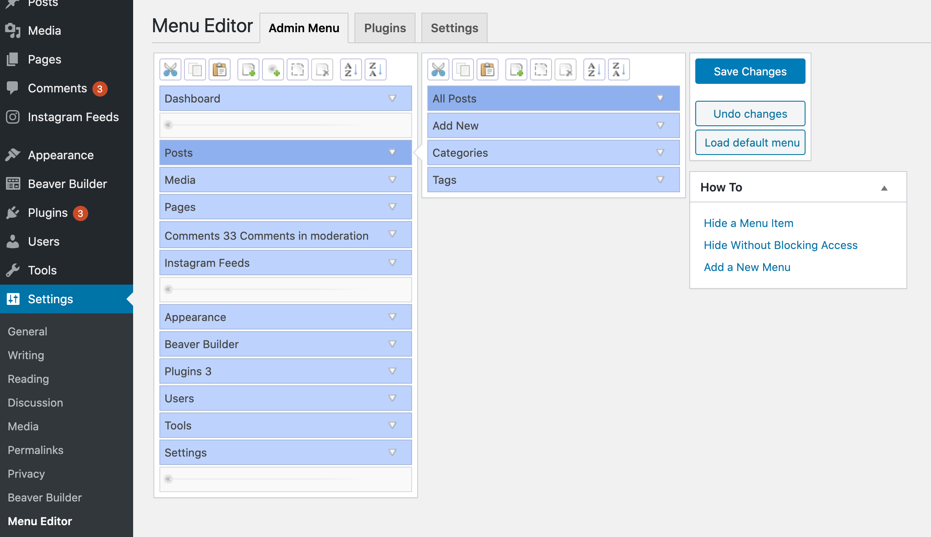Click the sort A-Z icon in left toolbar
931x537 pixels.
[x=349, y=70]
